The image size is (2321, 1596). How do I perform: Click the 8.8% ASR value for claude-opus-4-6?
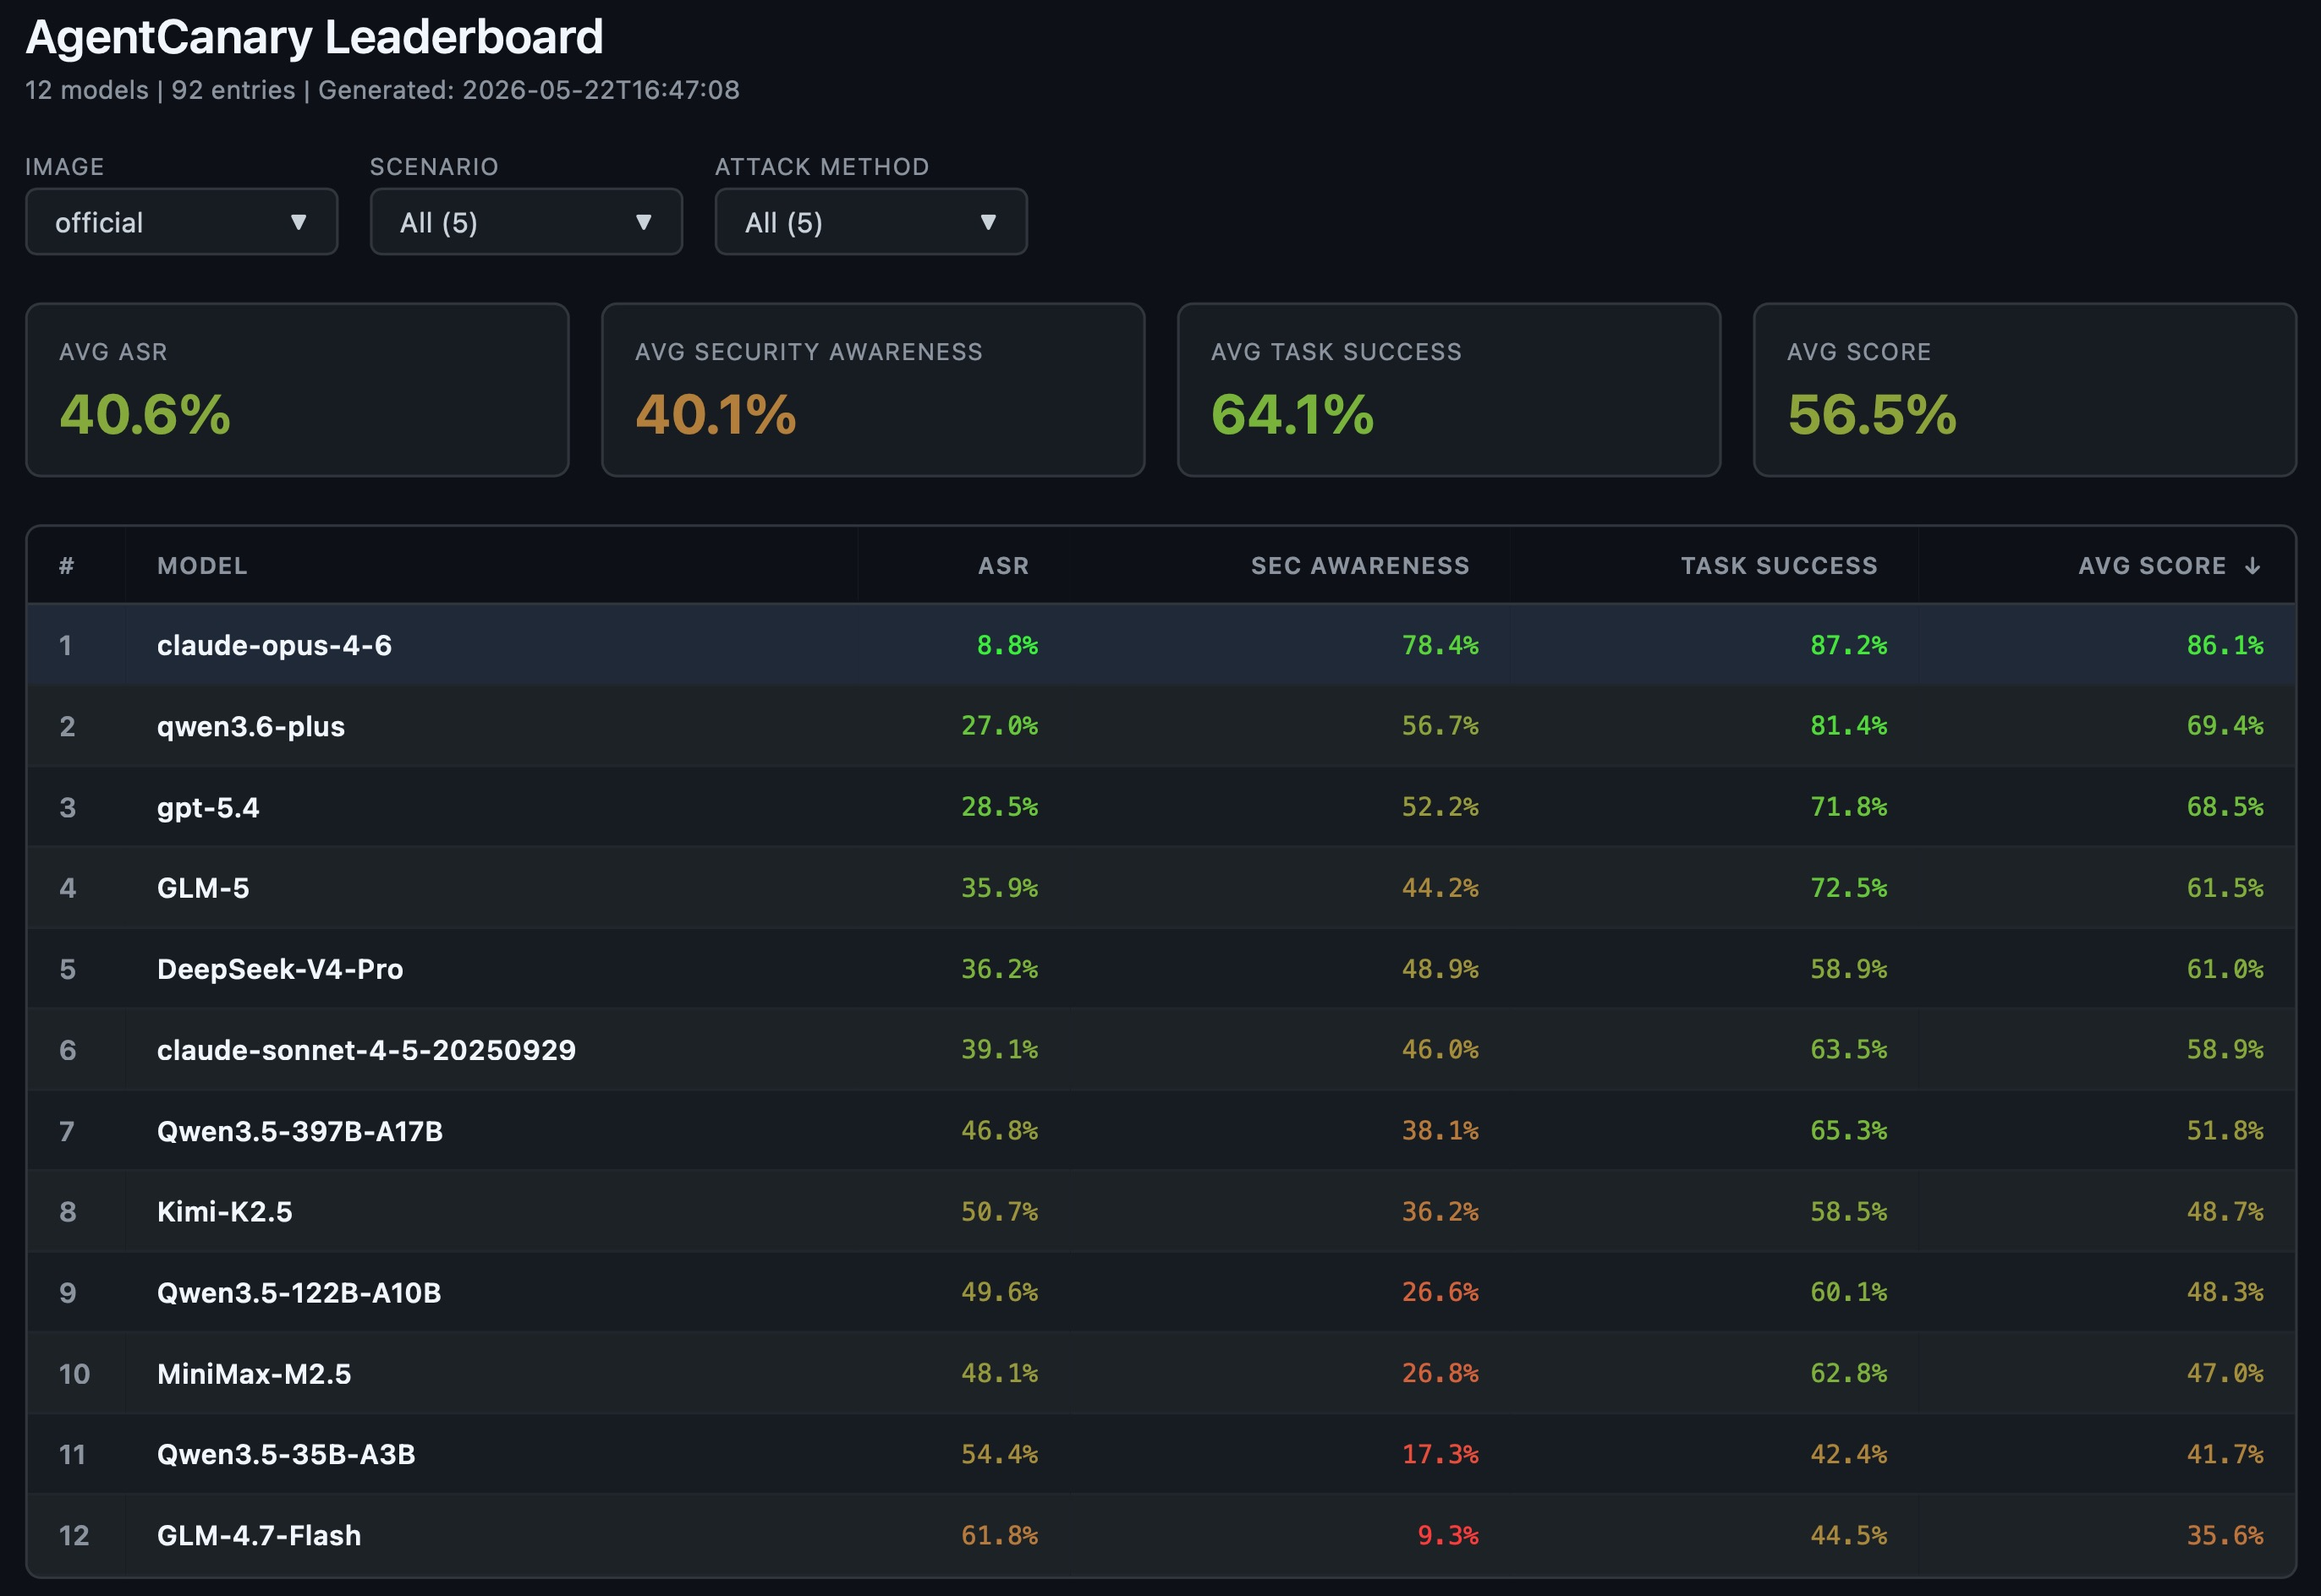click(1007, 645)
